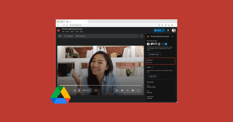The width and height of the screenshot is (233, 122).
Task: Open the File menu
Action: pyautogui.click(x=63, y=32)
